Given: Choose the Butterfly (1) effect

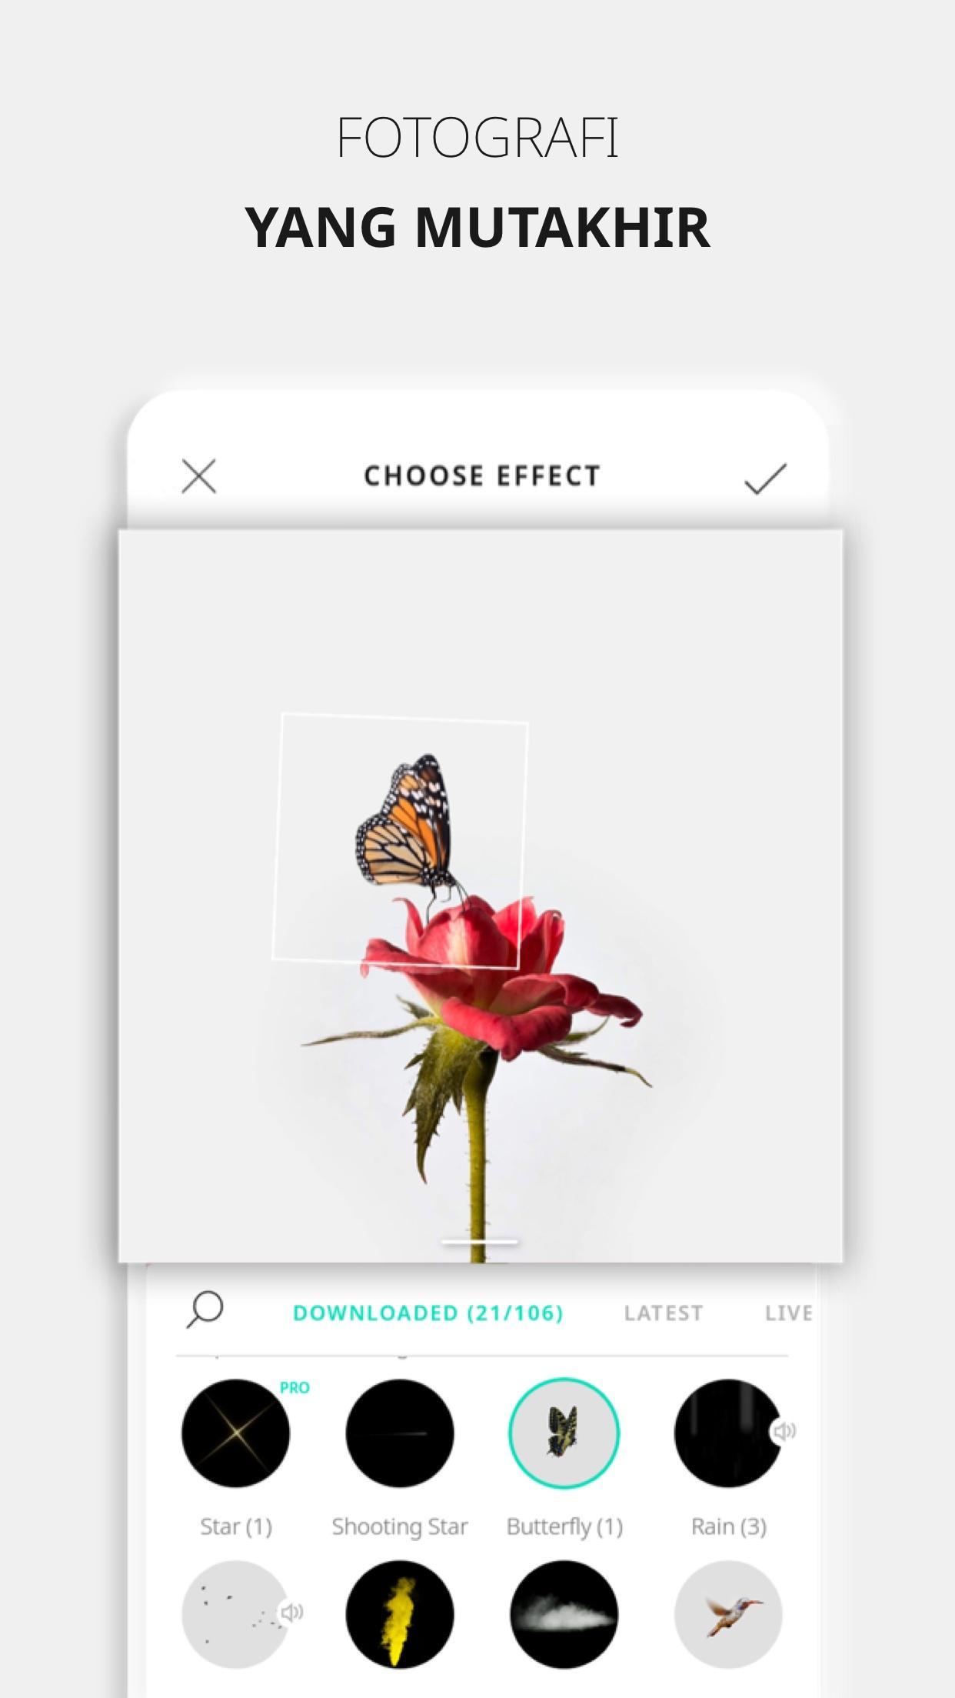Looking at the screenshot, I should pyautogui.click(x=564, y=1433).
